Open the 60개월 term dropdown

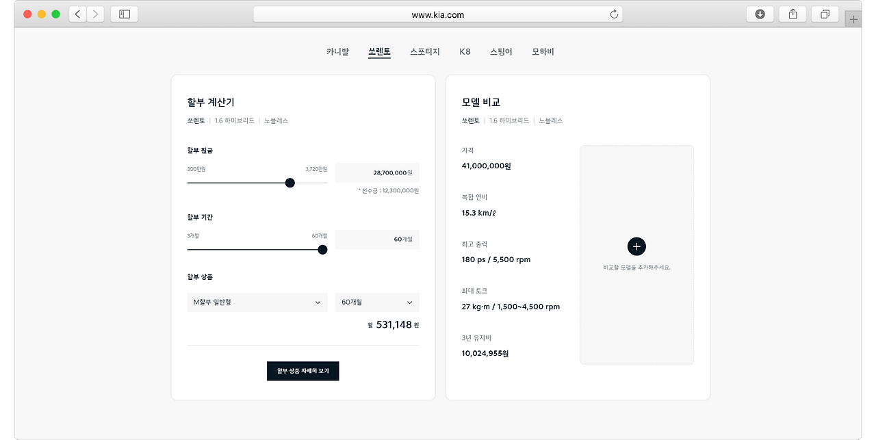pos(377,302)
